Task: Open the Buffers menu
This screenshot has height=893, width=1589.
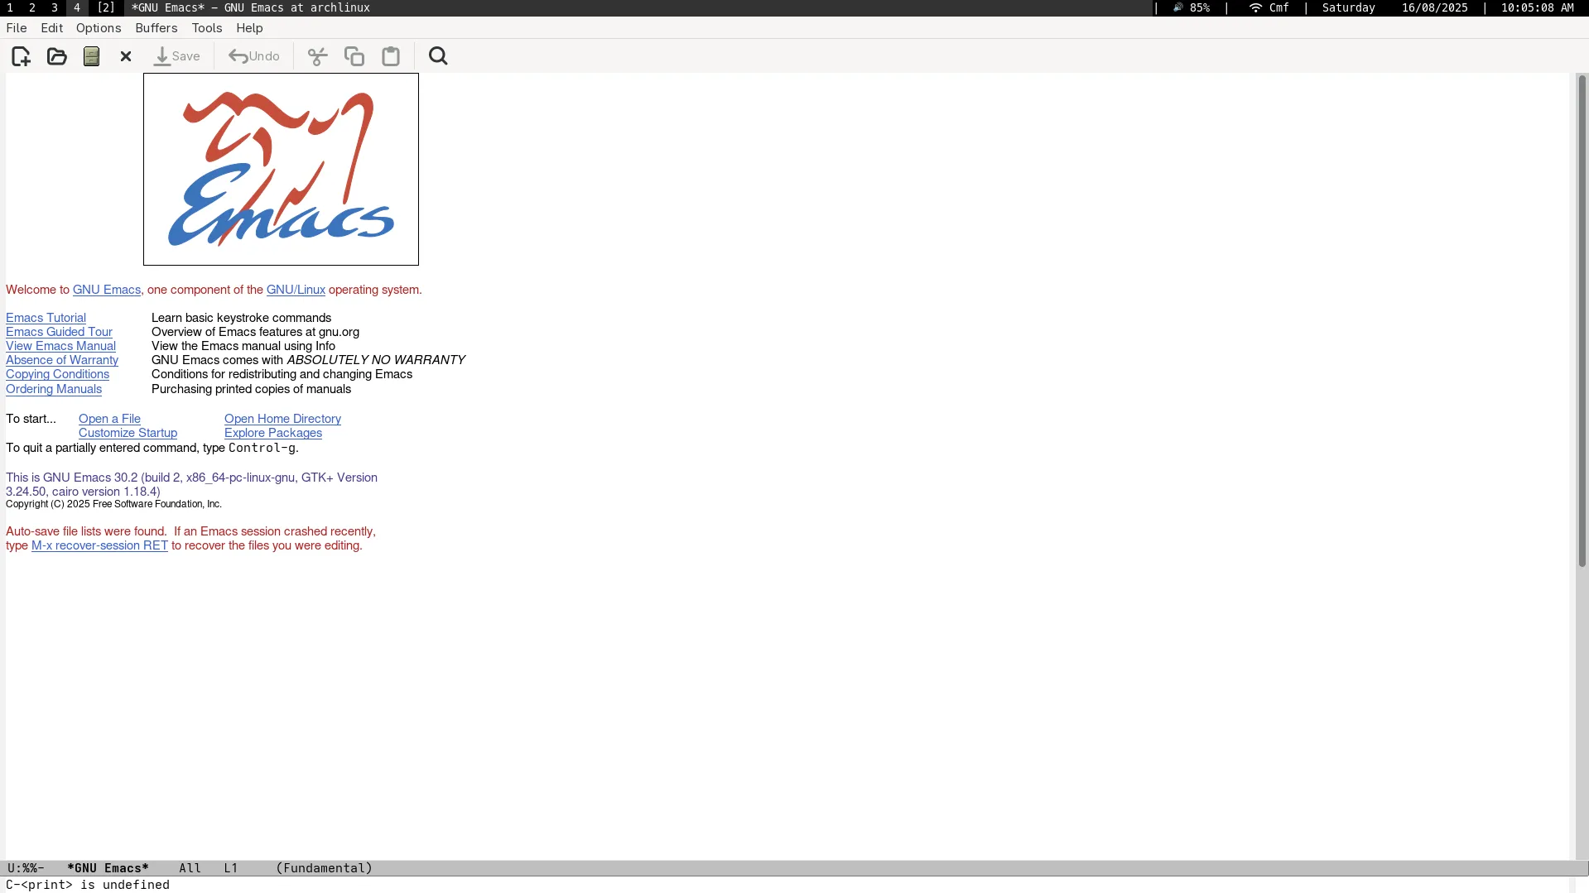Action: 156,27
